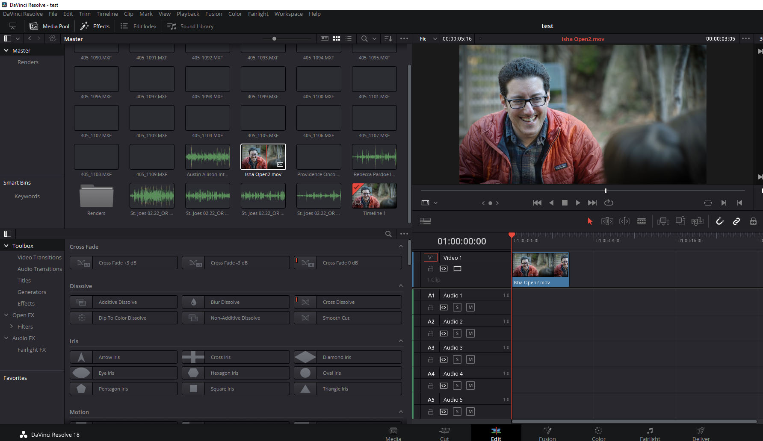Screen dimensions: 763x441
Task: Select Video Transitions in Toolbox
Action: click(x=39, y=257)
